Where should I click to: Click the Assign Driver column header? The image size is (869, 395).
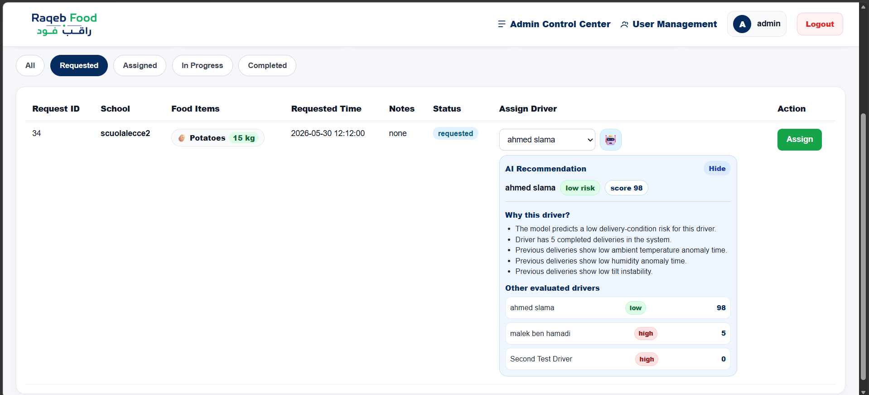pyautogui.click(x=528, y=109)
